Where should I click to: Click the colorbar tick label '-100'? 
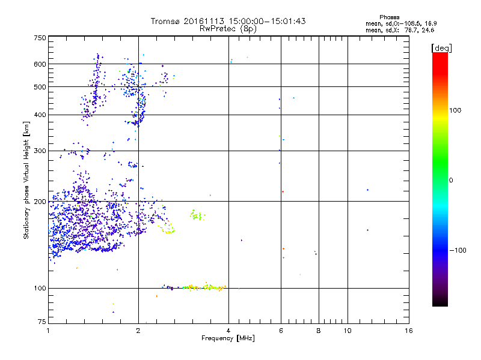(x=458, y=250)
